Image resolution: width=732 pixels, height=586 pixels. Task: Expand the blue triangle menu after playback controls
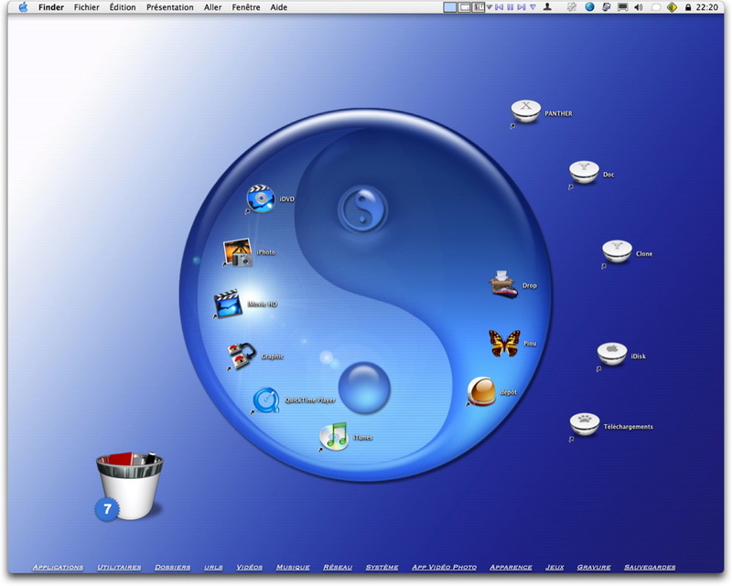(x=533, y=7)
